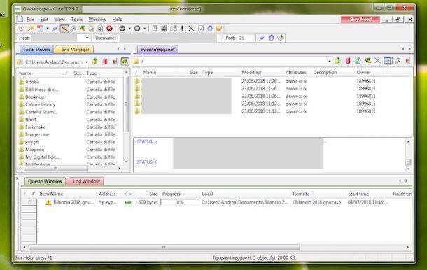The height and width of the screenshot is (270, 427).
Task: Sort queue by Item Name column
Action: (x=51, y=194)
